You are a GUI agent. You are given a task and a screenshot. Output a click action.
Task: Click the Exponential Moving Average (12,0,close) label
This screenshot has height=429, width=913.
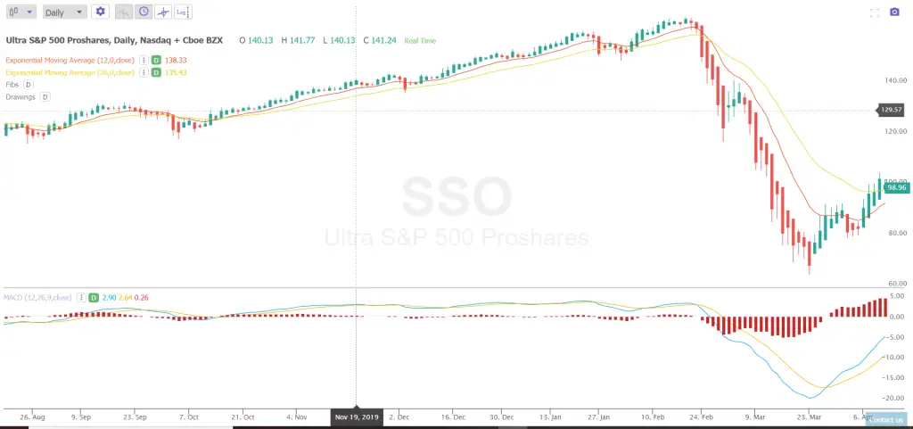pos(70,60)
